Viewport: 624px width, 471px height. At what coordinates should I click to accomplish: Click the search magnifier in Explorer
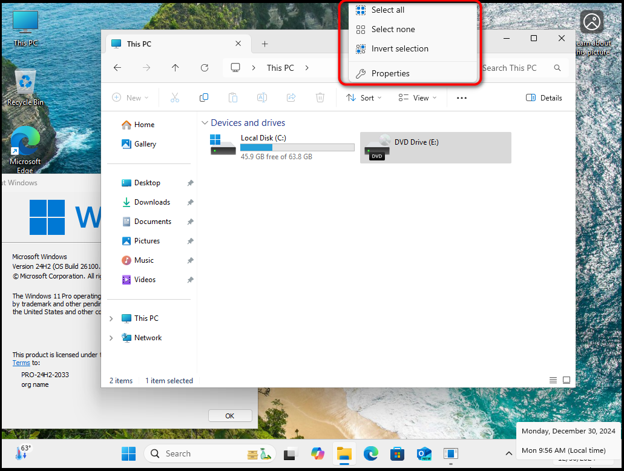point(557,68)
